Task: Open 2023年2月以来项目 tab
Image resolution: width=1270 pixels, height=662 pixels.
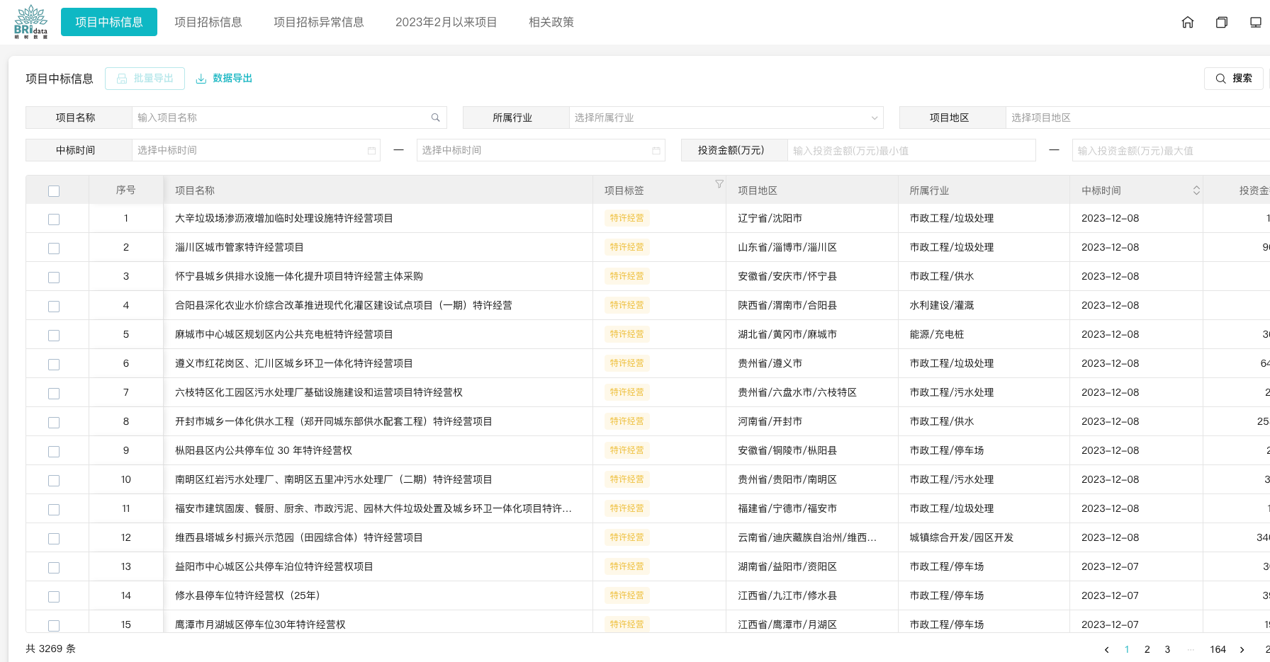Action: (446, 22)
